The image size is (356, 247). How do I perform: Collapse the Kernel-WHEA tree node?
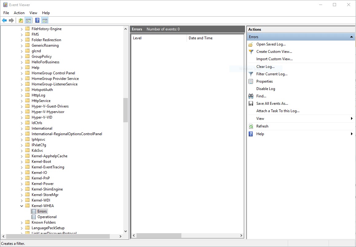coord(22,206)
